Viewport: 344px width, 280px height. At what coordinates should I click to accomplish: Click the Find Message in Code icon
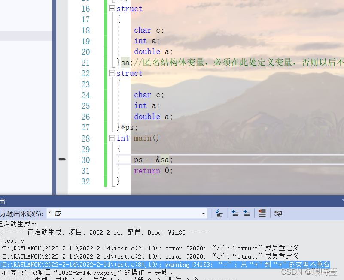(x=219, y=213)
